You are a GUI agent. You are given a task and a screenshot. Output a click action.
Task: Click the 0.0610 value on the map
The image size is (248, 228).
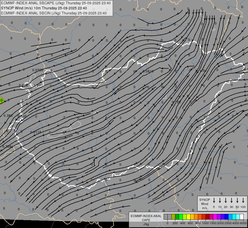click(148, 71)
